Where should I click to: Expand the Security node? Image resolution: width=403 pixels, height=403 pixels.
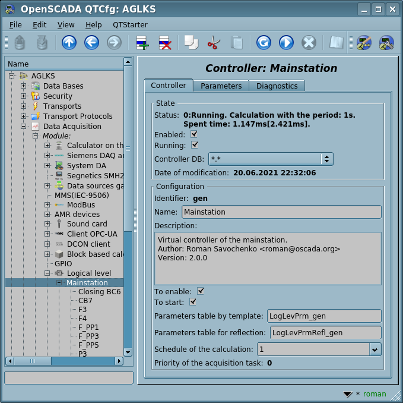[x=23, y=96]
